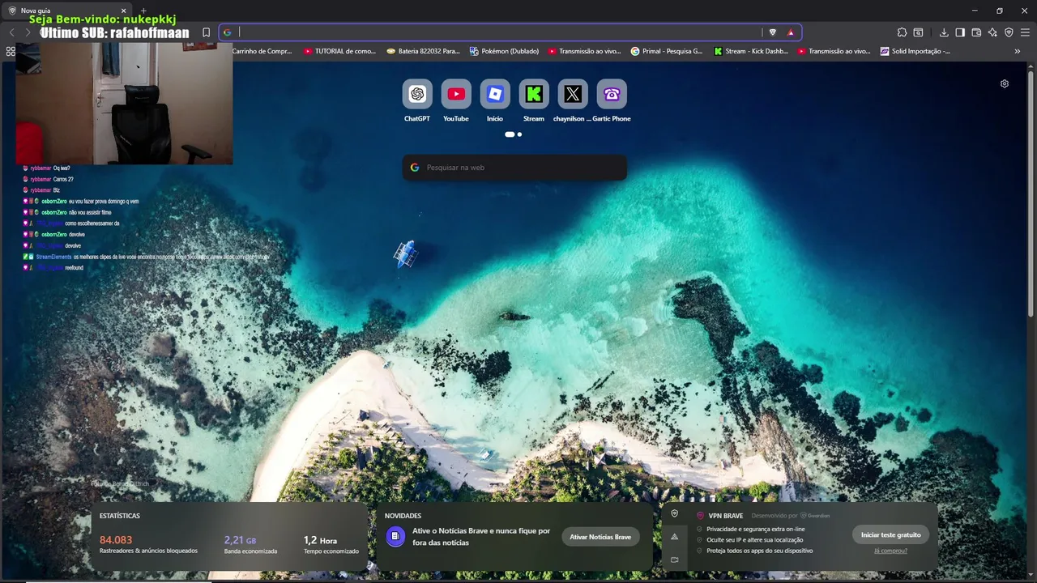This screenshot has width=1037, height=583.
Task: Open the X chaynilson shortcut tile
Action: click(x=573, y=95)
